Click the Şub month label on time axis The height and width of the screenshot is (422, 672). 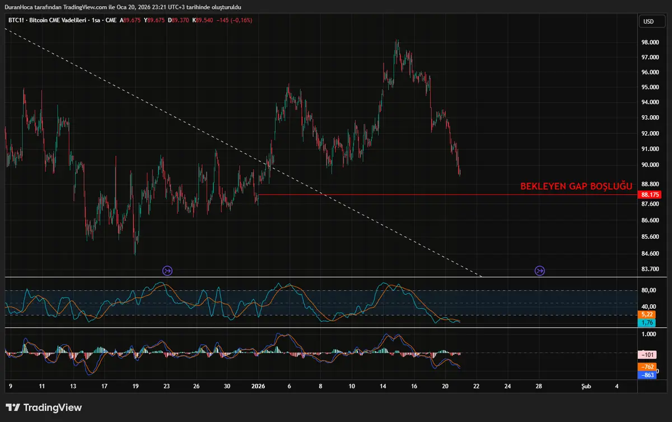(586, 386)
